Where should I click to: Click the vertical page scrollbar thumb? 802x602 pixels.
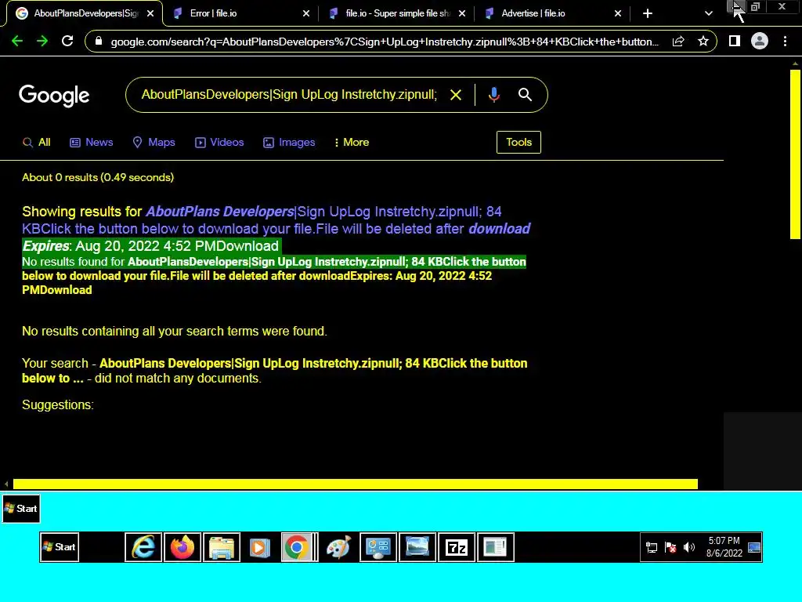796,154
